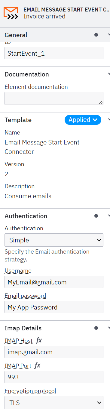Click the StartEvent_1 ID field
Image resolution: width=110 pixels, height=415 pixels.
(54, 53)
